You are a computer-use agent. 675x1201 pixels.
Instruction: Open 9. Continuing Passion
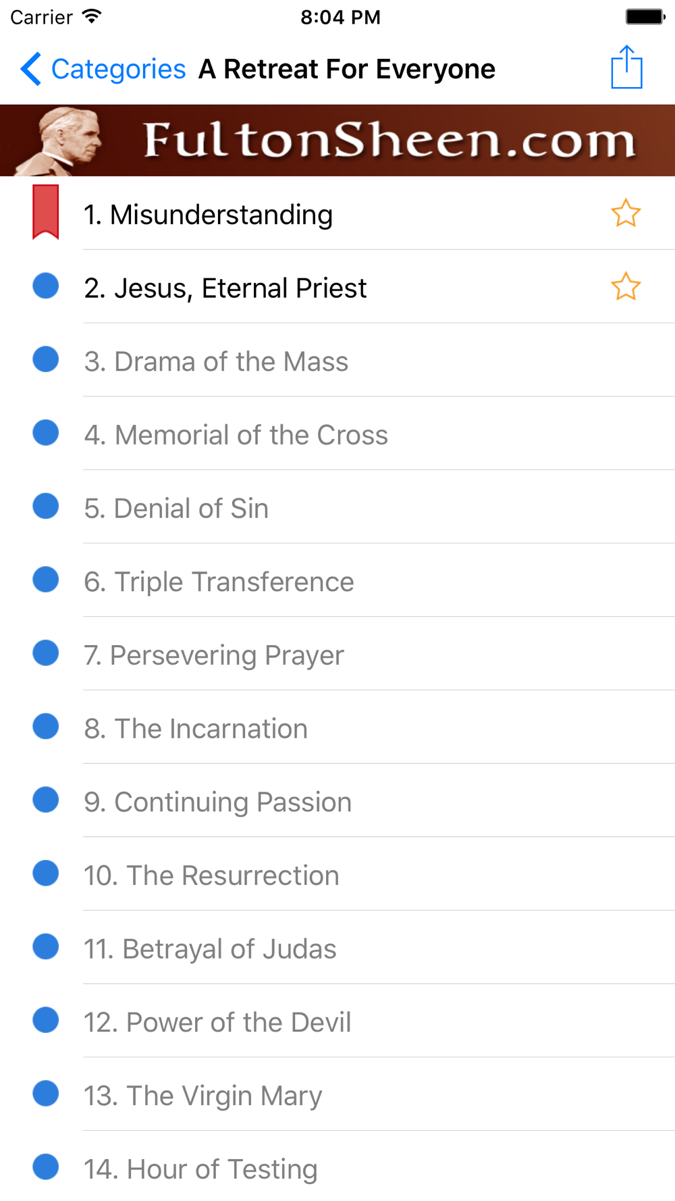click(x=217, y=802)
